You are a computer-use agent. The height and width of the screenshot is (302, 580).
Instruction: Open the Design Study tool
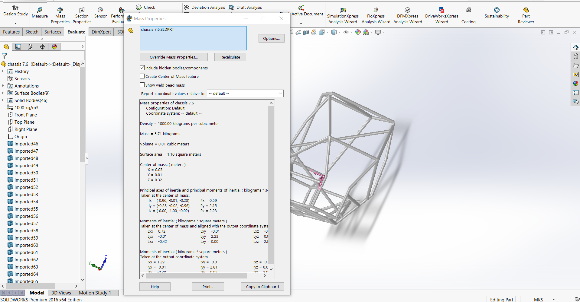15,11
